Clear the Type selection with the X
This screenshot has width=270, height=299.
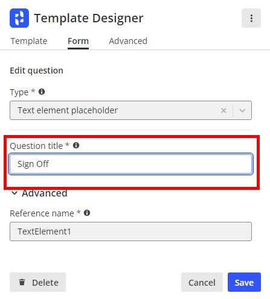223,110
